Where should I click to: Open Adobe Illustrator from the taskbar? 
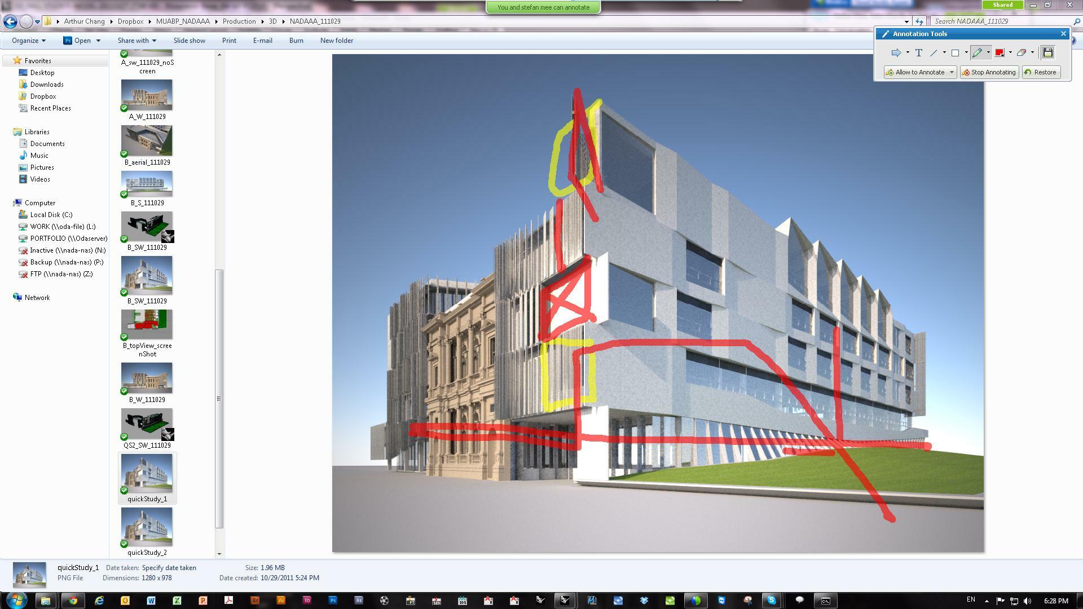(280, 601)
